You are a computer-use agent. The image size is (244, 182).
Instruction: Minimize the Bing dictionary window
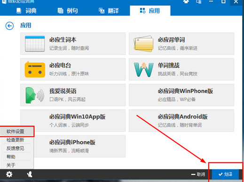point(211,1)
